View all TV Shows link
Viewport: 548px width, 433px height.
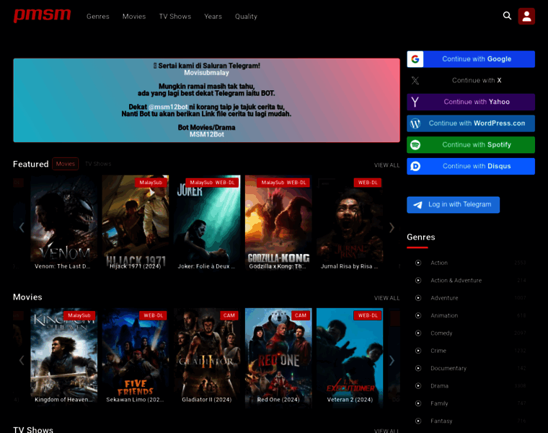tap(386, 431)
